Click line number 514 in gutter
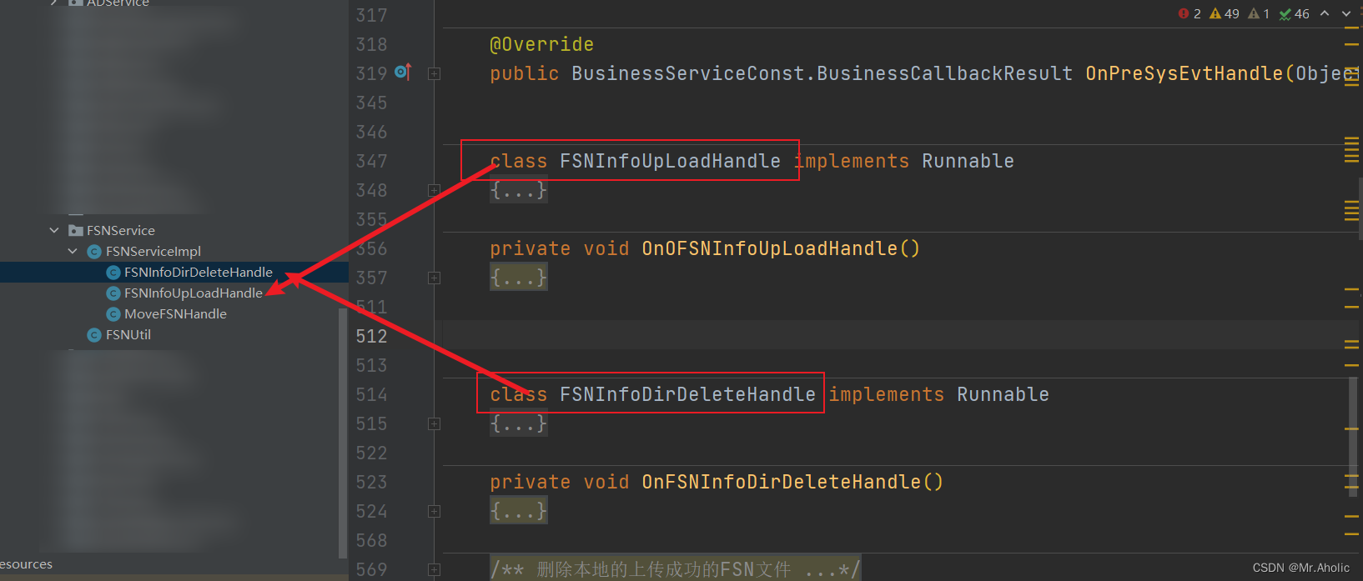 [x=371, y=394]
